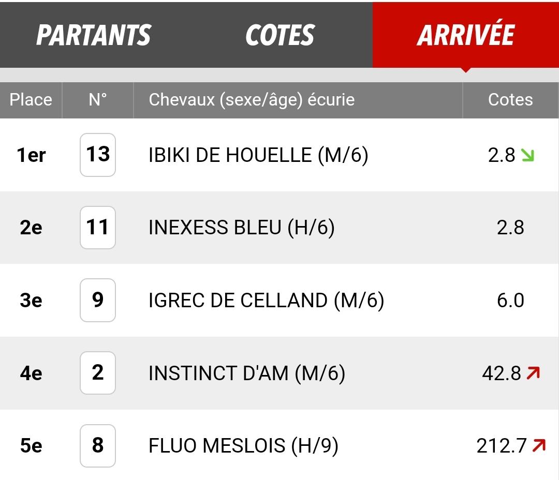Select the ARRIVÉE tab

click(466, 35)
